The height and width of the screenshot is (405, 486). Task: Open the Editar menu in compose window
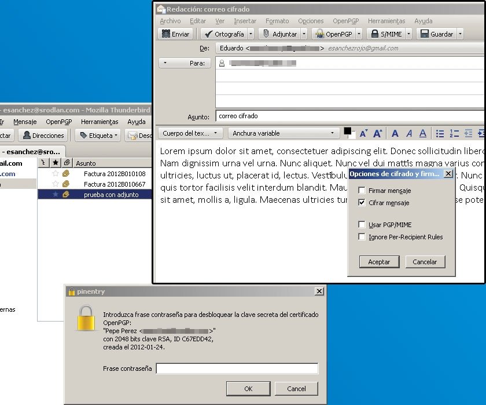pyautogui.click(x=198, y=21)
